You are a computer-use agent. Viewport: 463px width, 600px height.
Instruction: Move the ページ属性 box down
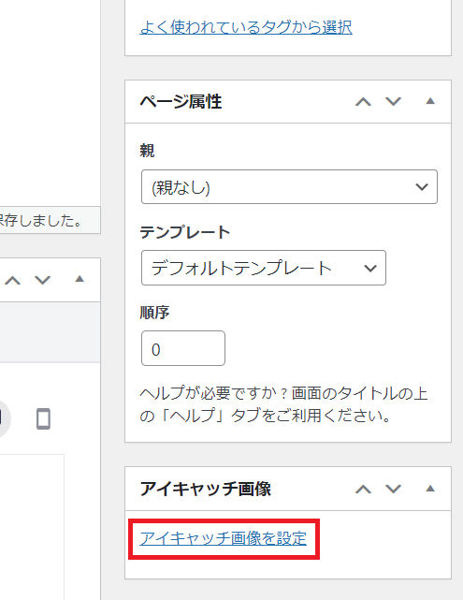coord(393,102)
